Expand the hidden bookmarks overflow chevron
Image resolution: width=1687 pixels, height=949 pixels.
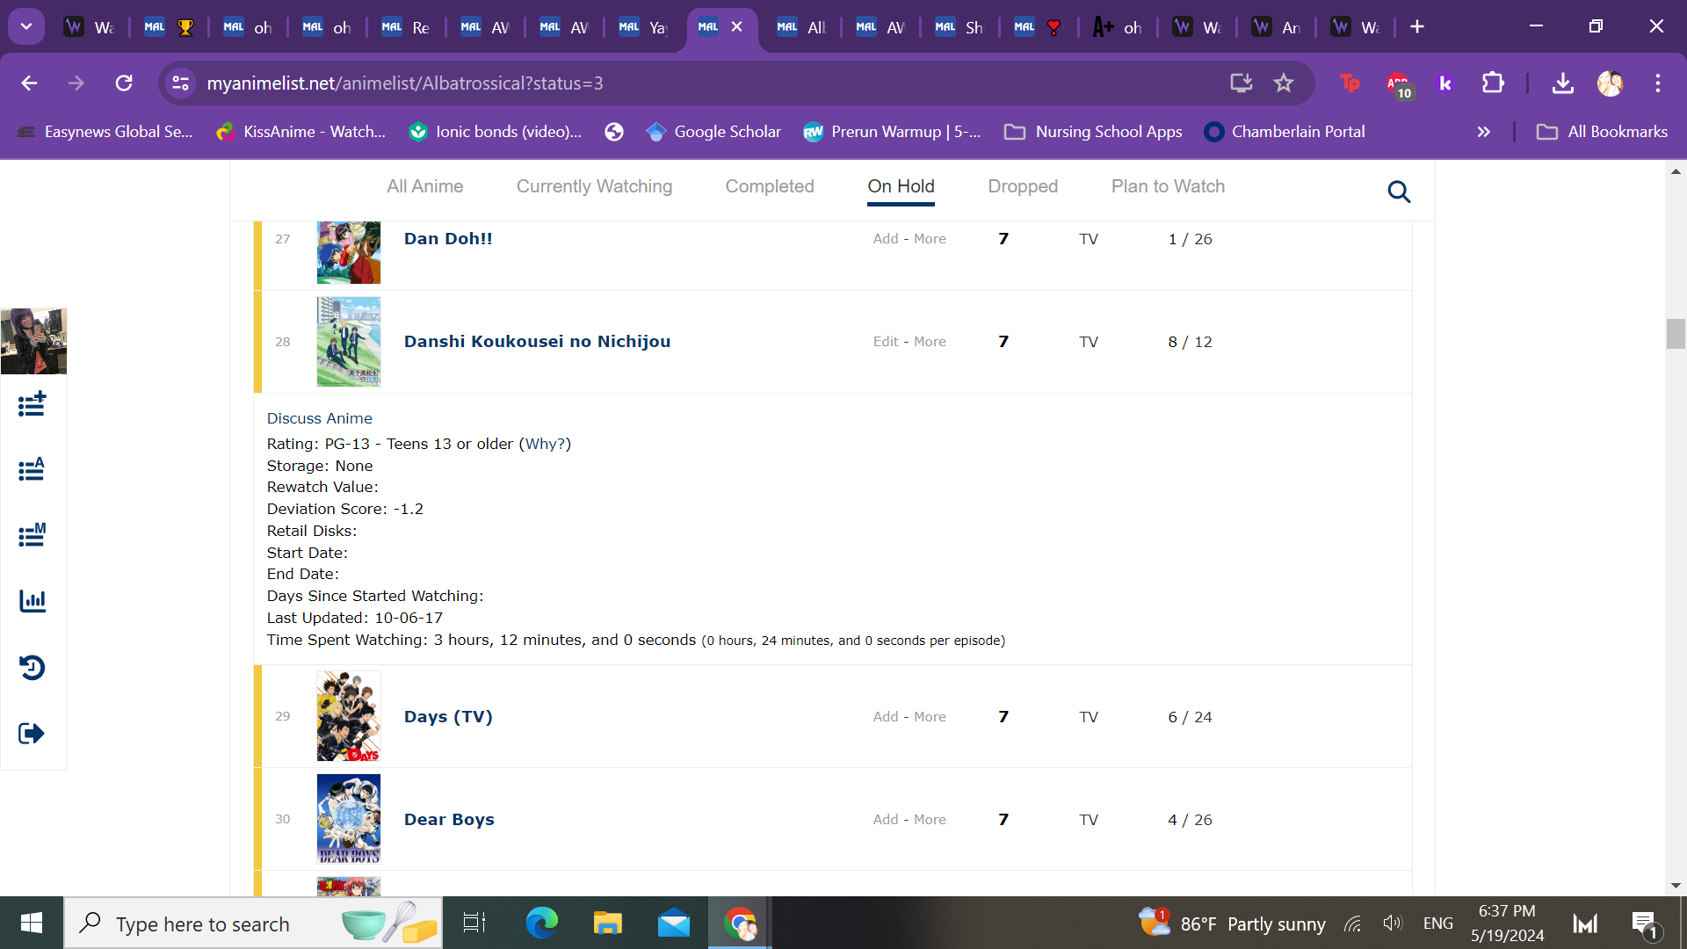coord(1484,132)
